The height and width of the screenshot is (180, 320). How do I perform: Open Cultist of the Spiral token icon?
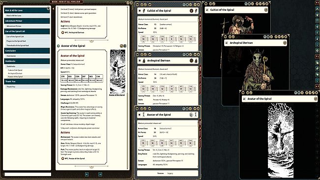coord(144,11)
